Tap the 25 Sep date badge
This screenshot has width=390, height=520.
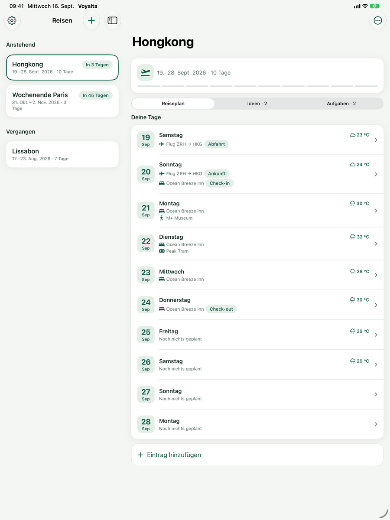(x=146, y=335)
